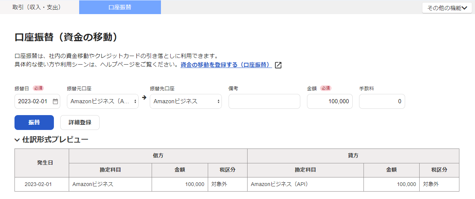Viewport: 475px width, 199px height.
Task: Focus the 備考 text field
Action: (x=264, y=101)
